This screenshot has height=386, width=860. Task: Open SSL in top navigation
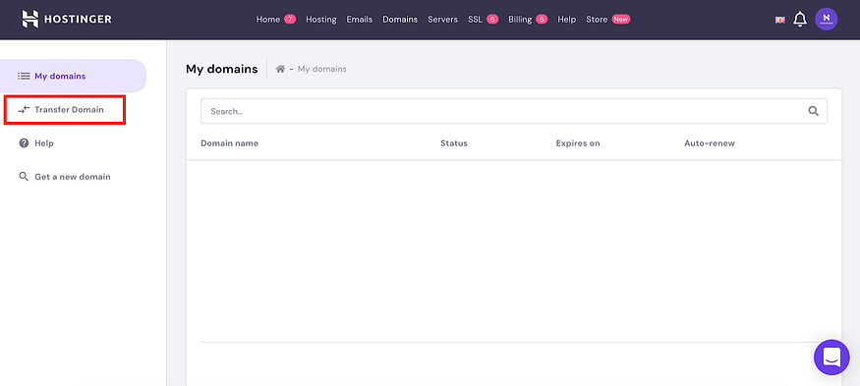click(475, 20)
